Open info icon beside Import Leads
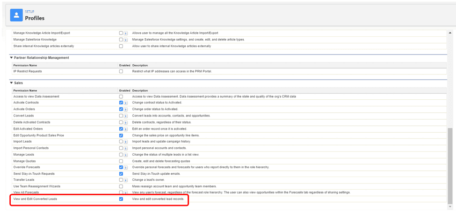Screen dimensions: 456x212 (x=126, y=142)
